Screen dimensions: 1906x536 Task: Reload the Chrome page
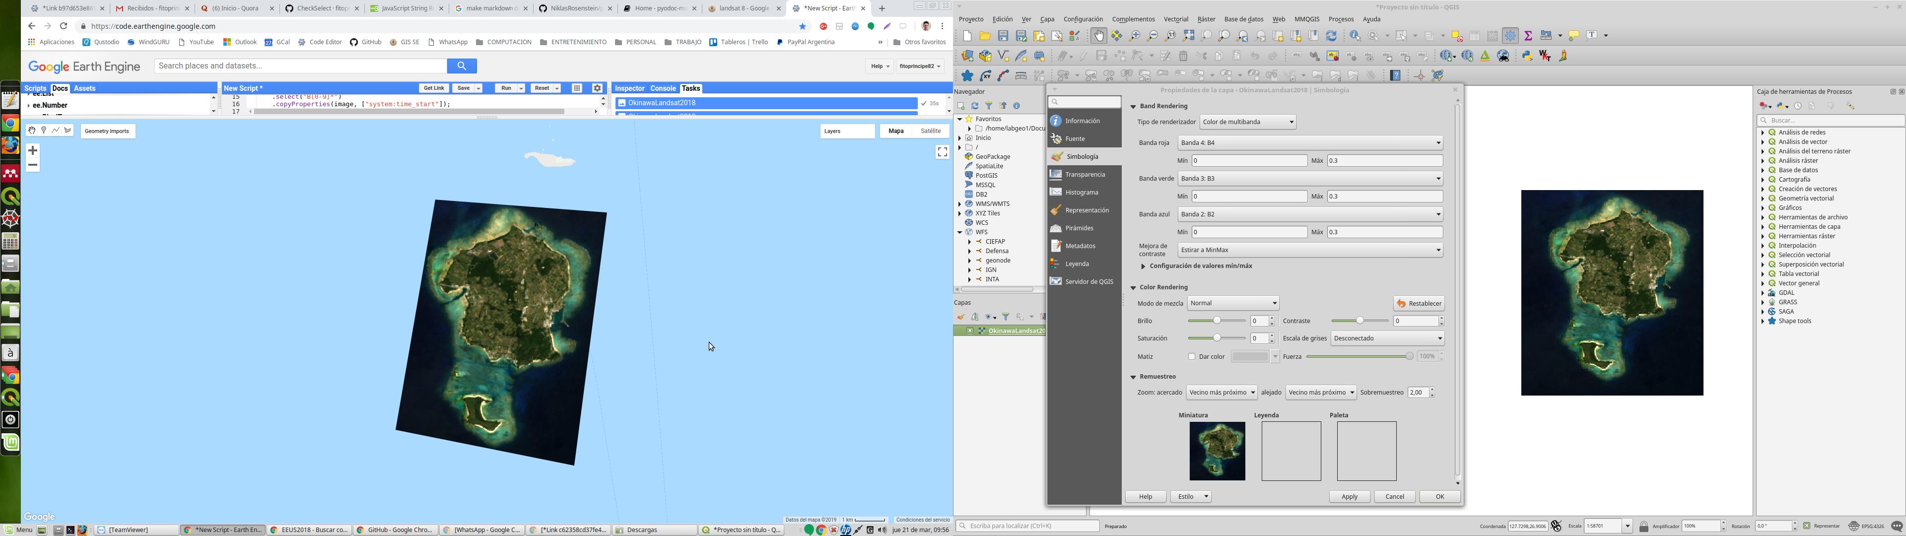pos(64,26)
